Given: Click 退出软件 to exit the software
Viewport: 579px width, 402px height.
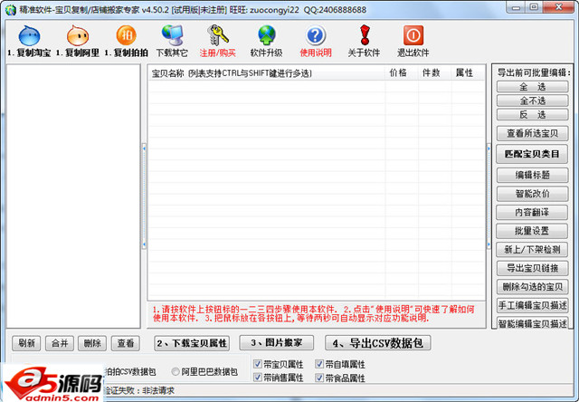Looking at the screenshot, I should (413, 41).
